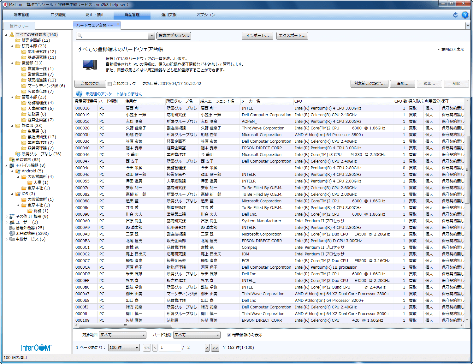Open the help question mark icon
The image size is (473, 364).
(465, 15)
